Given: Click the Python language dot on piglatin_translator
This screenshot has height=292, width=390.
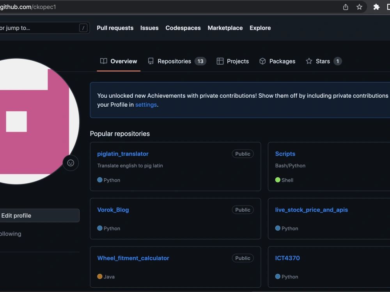Looking at the screenshot, I should click(100, 180).
